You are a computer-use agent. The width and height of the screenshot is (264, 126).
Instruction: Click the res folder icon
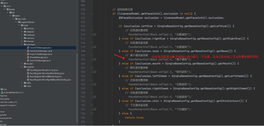pyautogui.click(x=2, y=89)
